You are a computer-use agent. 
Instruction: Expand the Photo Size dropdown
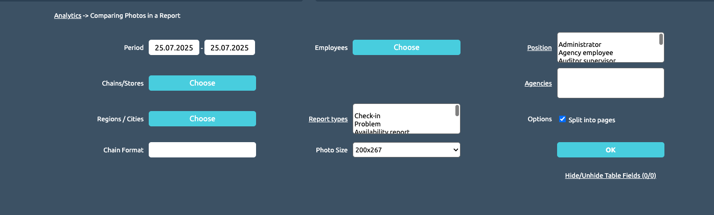pyautogui.click(x=406, y=150)
